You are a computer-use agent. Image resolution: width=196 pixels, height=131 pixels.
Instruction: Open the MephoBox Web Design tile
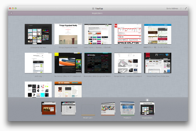(98, 63)
